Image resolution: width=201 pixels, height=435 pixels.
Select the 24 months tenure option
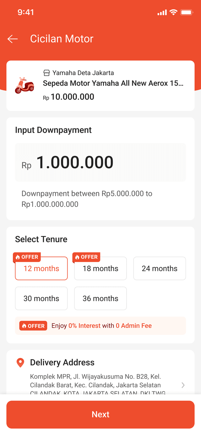point(159,268)
